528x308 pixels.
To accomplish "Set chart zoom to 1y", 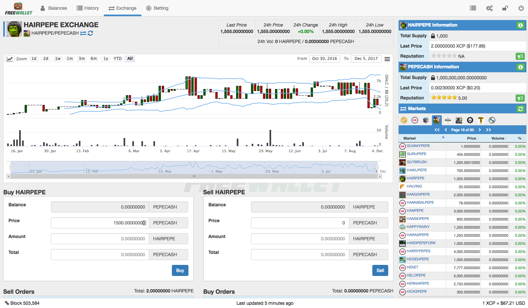I will point(106,59).
